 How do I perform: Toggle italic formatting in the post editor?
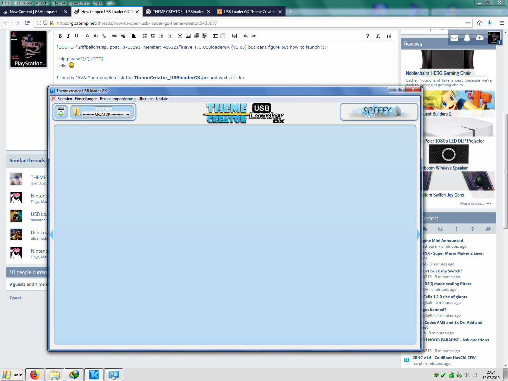(x=68, y=36)
